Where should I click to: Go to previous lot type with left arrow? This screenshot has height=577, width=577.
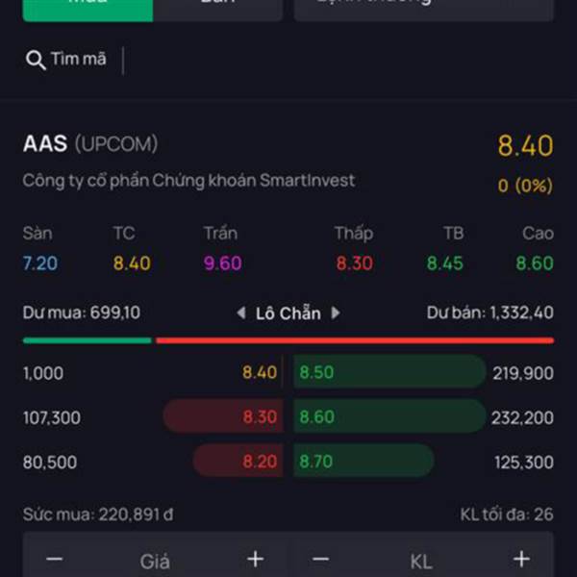pyautogui.click(x=241, y=314)
